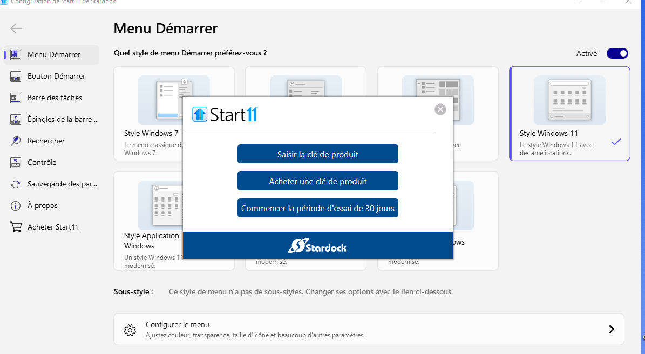Go to the Contrôle settings page

coord(51,163)
